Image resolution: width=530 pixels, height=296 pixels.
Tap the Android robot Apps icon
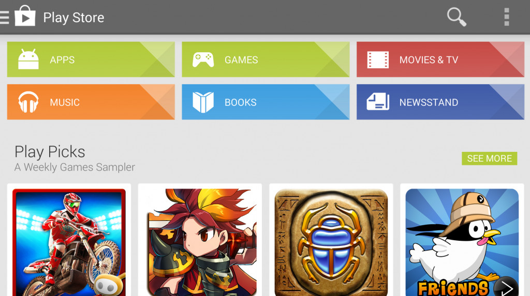coord(28,59)
